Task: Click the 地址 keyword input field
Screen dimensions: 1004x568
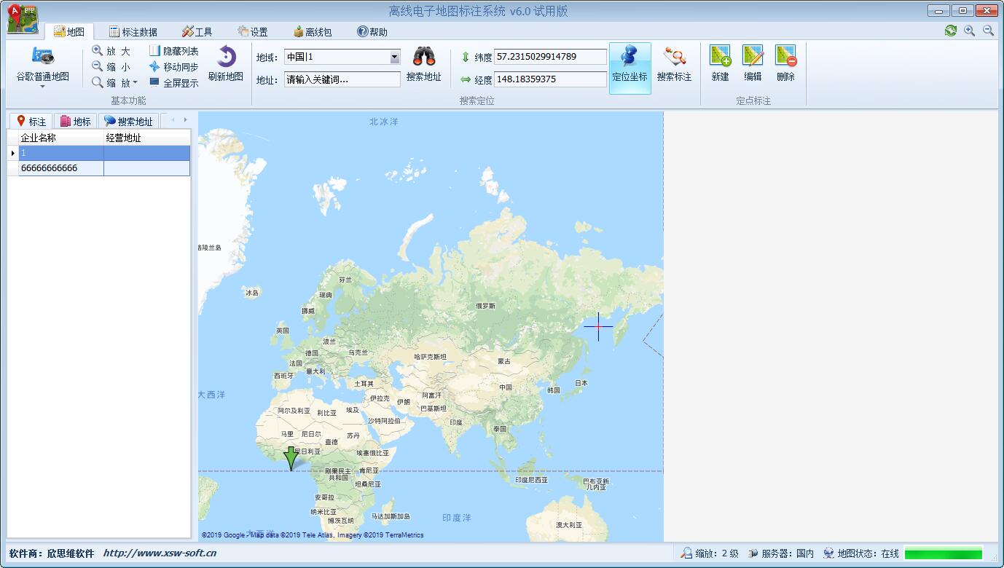Action: point(342,79)
